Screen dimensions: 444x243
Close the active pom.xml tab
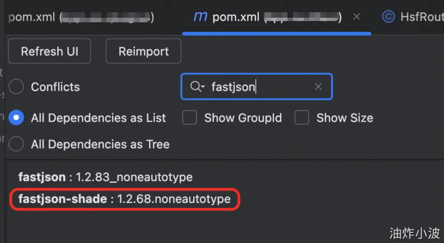(x=356, y=17)
